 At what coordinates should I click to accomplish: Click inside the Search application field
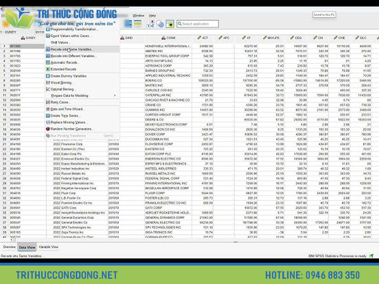coord(198,24)
